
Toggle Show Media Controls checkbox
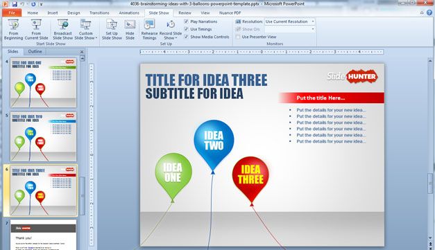[x=186, y=37]
